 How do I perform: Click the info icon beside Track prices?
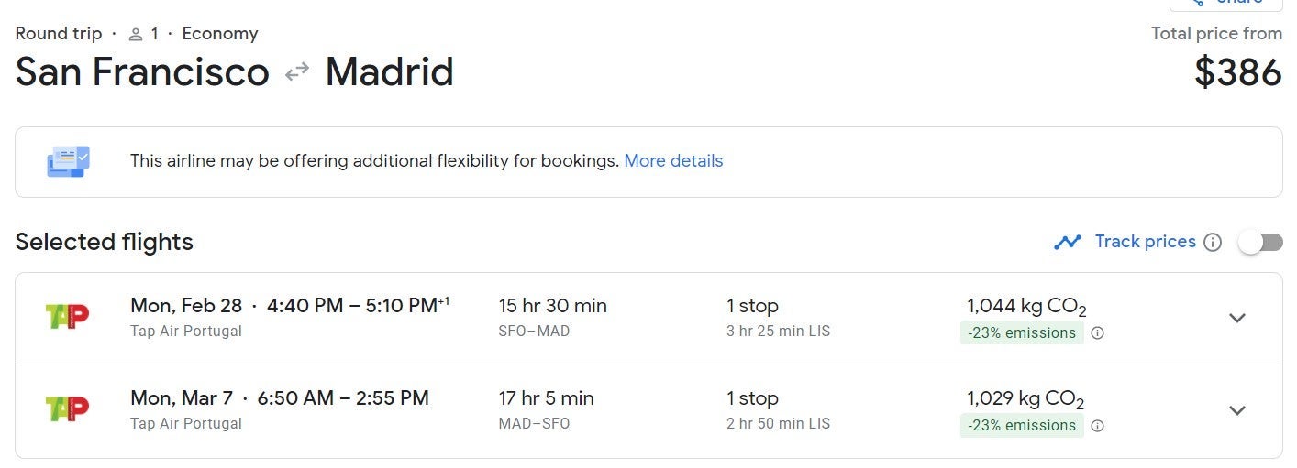[x=1213, y=242]
